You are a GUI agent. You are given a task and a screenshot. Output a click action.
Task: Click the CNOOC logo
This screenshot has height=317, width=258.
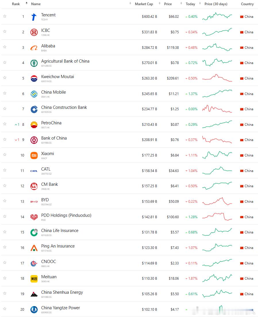34,263
